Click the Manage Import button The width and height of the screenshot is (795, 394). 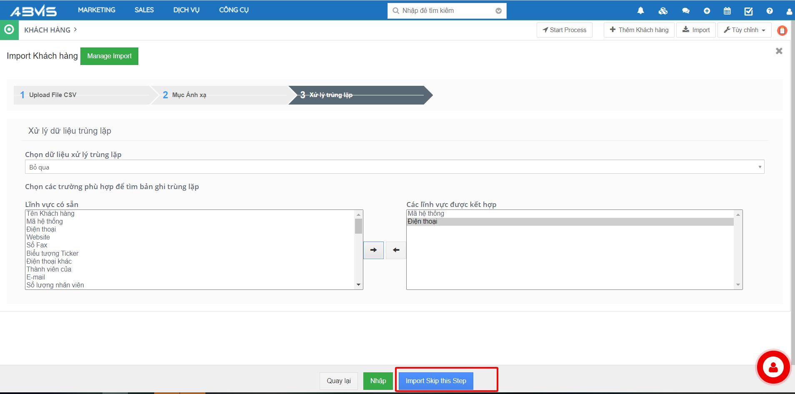tap(109, 56)
